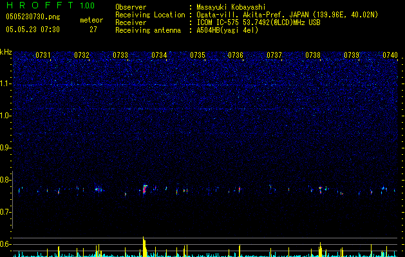
Task: Click the yellow power peak near 0738
Action: pos(321,249)
